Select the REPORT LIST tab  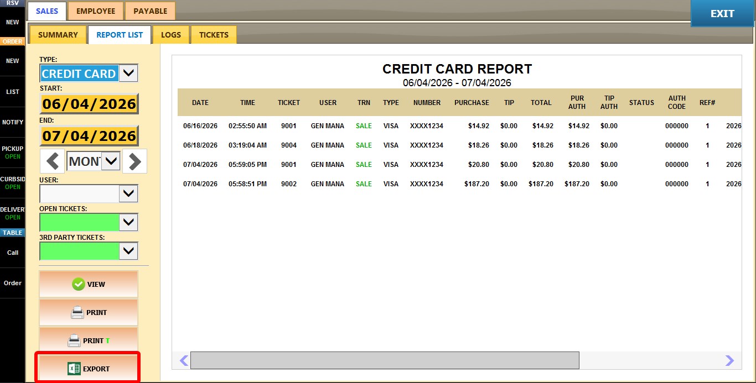[120, 35]
